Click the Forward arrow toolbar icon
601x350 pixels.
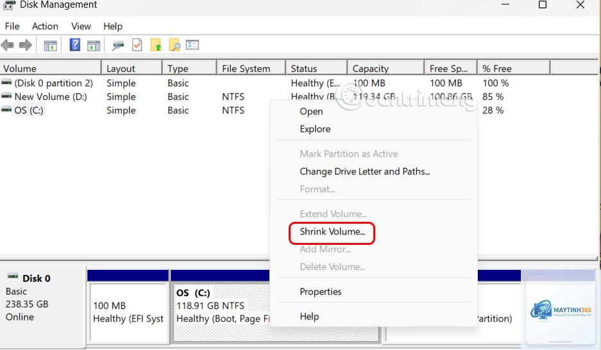tap(25, 45)
